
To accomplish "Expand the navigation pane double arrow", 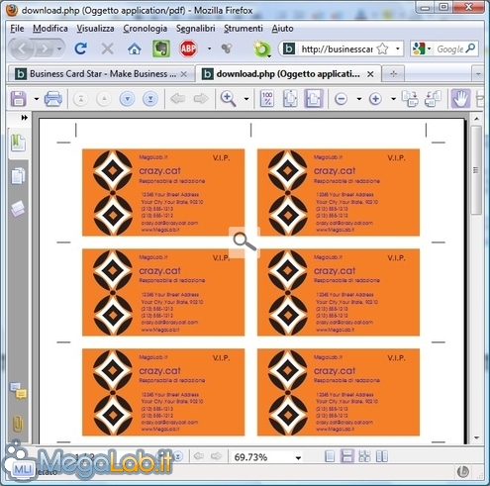I will point(24,118).
